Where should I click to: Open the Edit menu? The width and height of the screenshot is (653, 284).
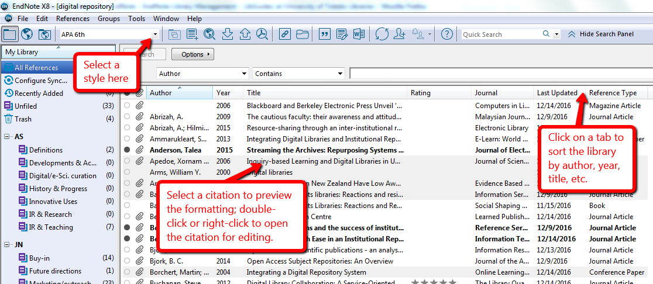click(x=42, y=18)
